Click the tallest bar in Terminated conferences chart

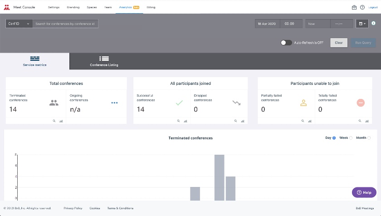pos(220,177)
